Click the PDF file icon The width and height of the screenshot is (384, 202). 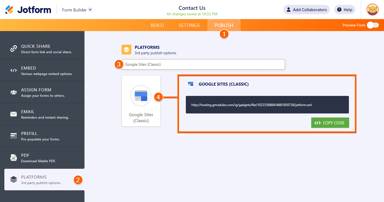point(13,158)
